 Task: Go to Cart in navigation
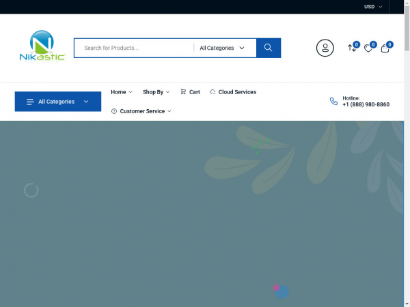pyautogui.click(x=190, y=91)
